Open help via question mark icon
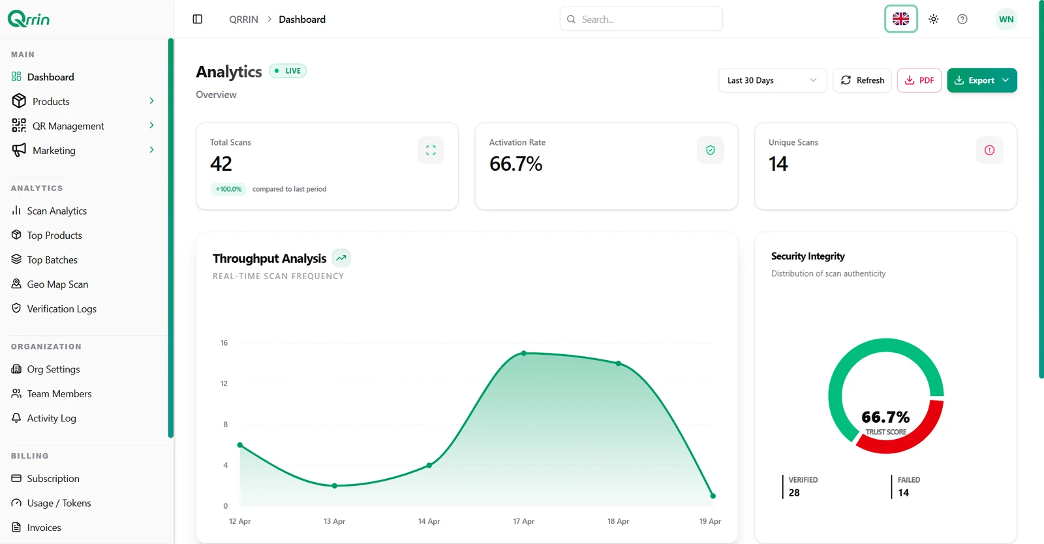1044x544 pixels. point(962,19)
